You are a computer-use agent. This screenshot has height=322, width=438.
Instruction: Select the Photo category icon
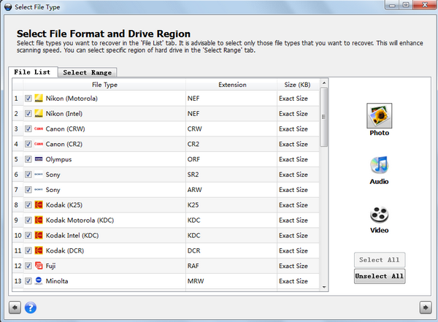(379, 115)
